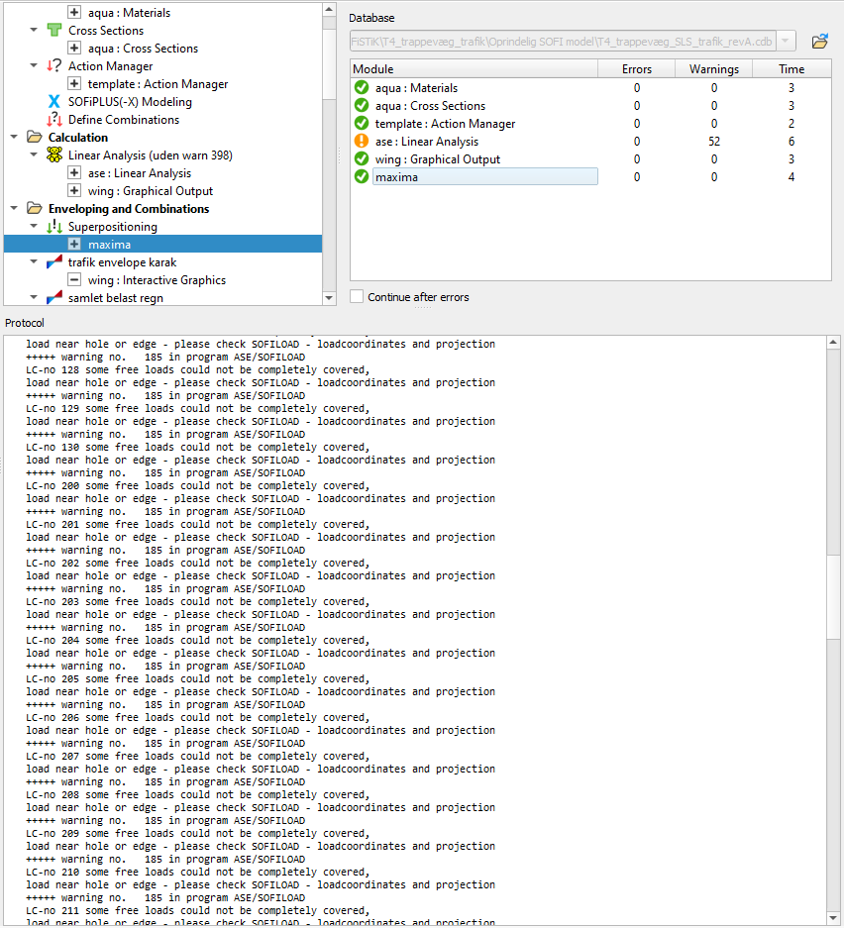Click the LC-no 200 protocol line
This screenshot has height=928, width=844.
(x=198, y=486)
